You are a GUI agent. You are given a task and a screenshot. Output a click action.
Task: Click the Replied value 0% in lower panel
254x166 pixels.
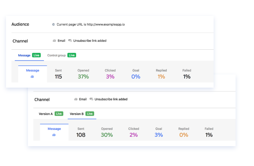[x=184, y=135]
